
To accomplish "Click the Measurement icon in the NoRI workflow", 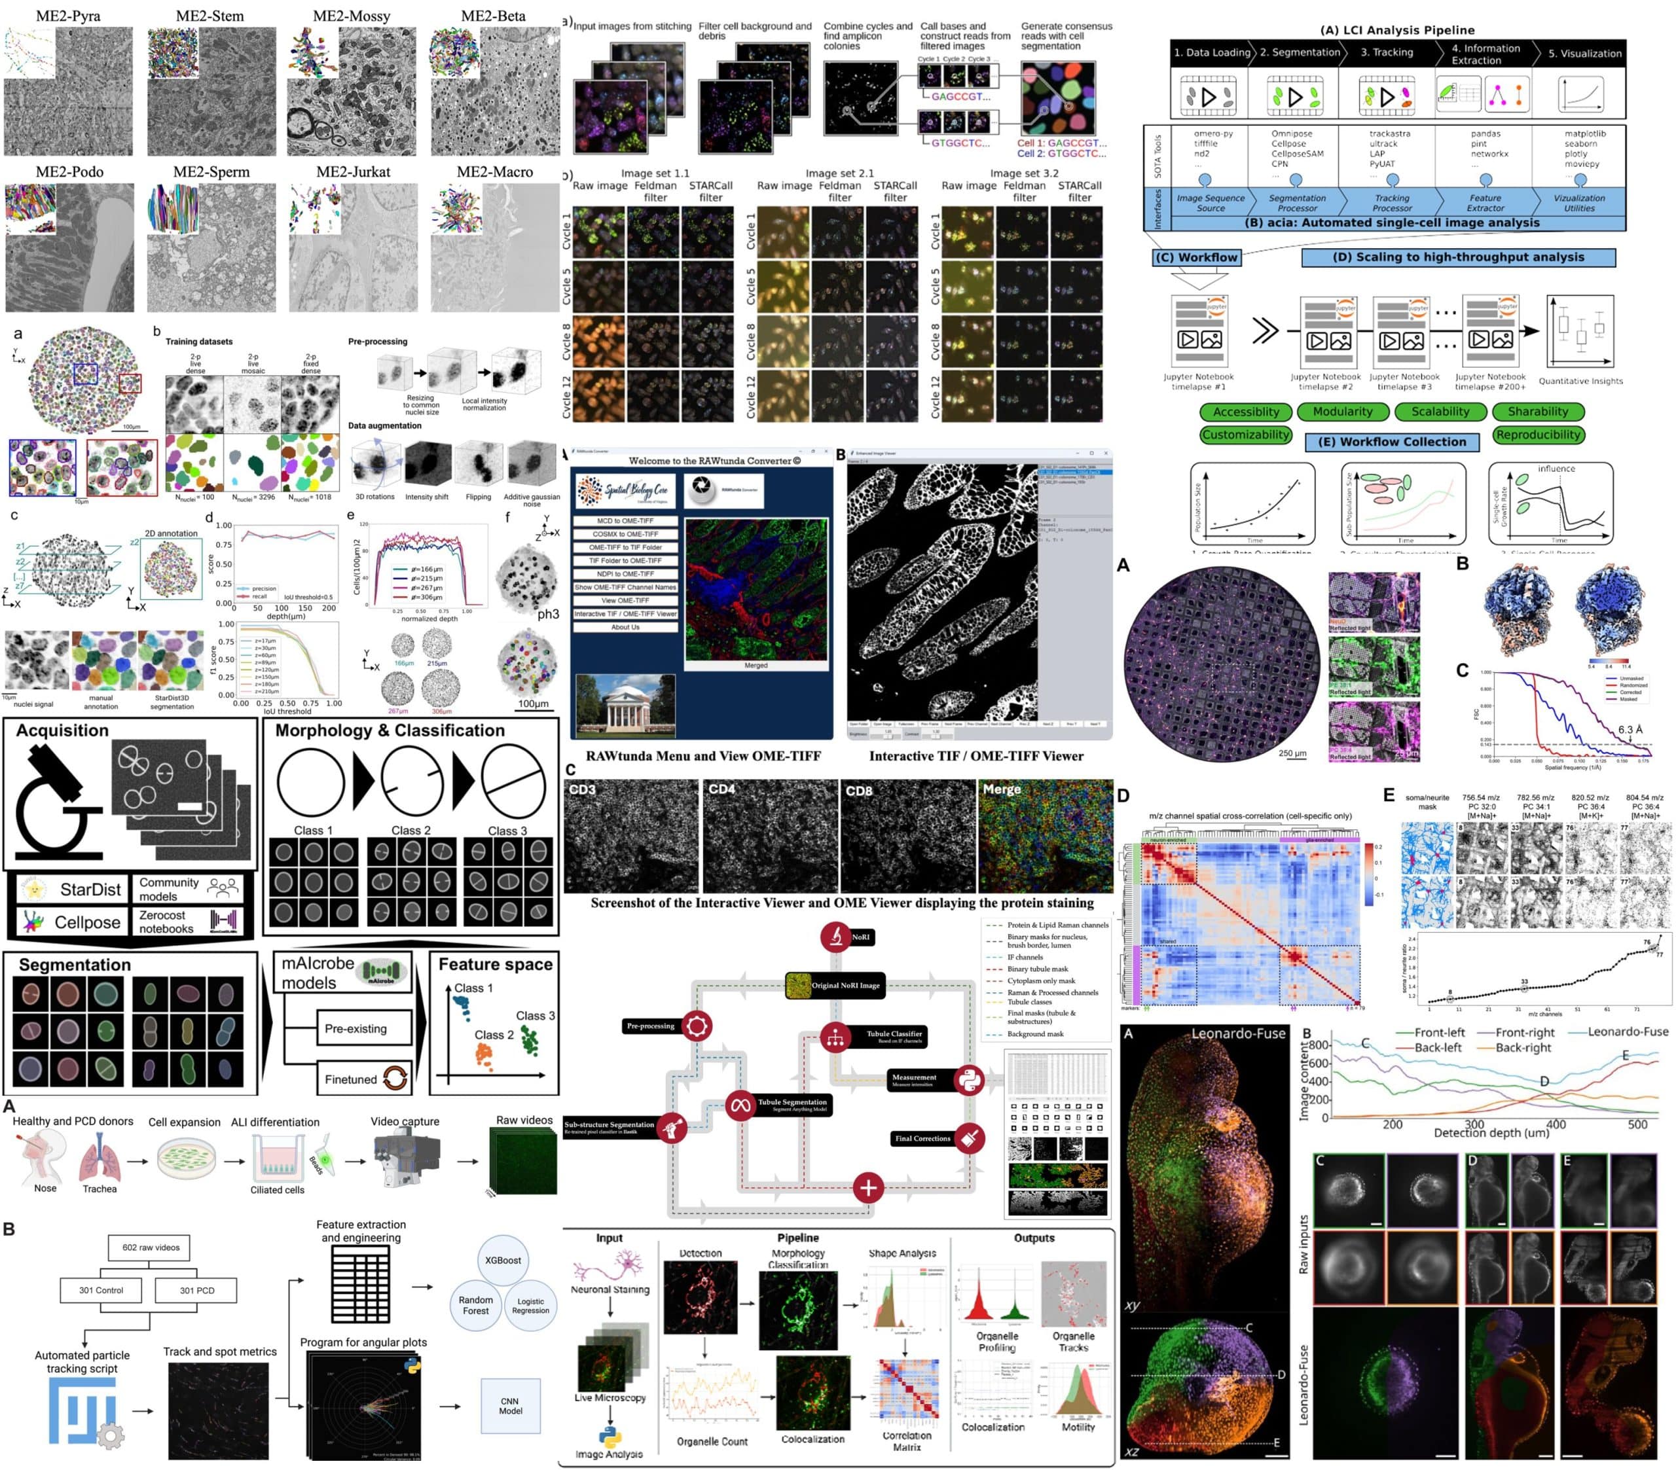I will coord(970,1080).
